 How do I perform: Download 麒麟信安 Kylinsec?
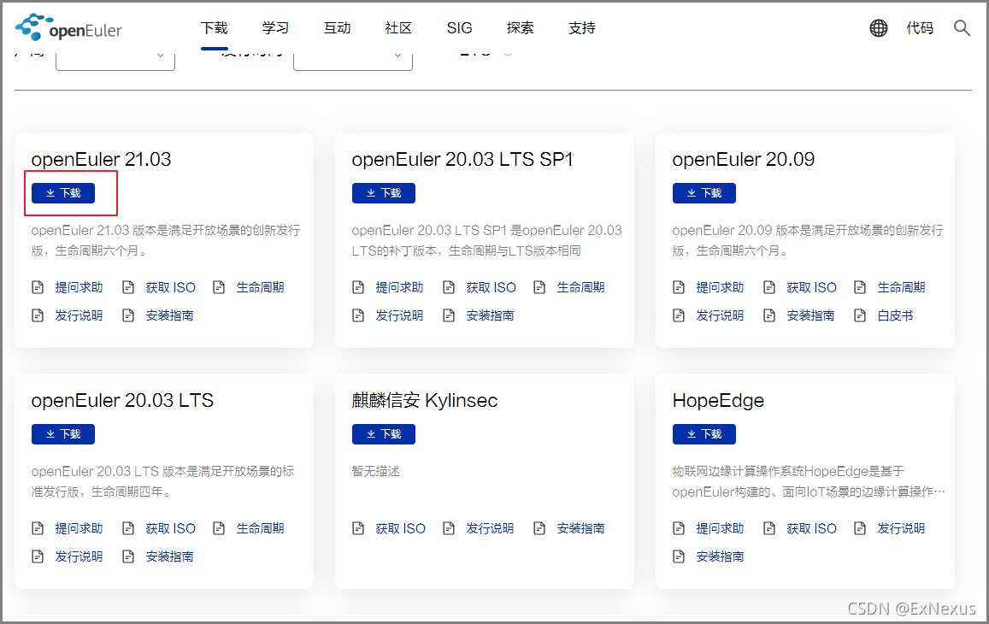pyautogui.click(x=384, y=434)
